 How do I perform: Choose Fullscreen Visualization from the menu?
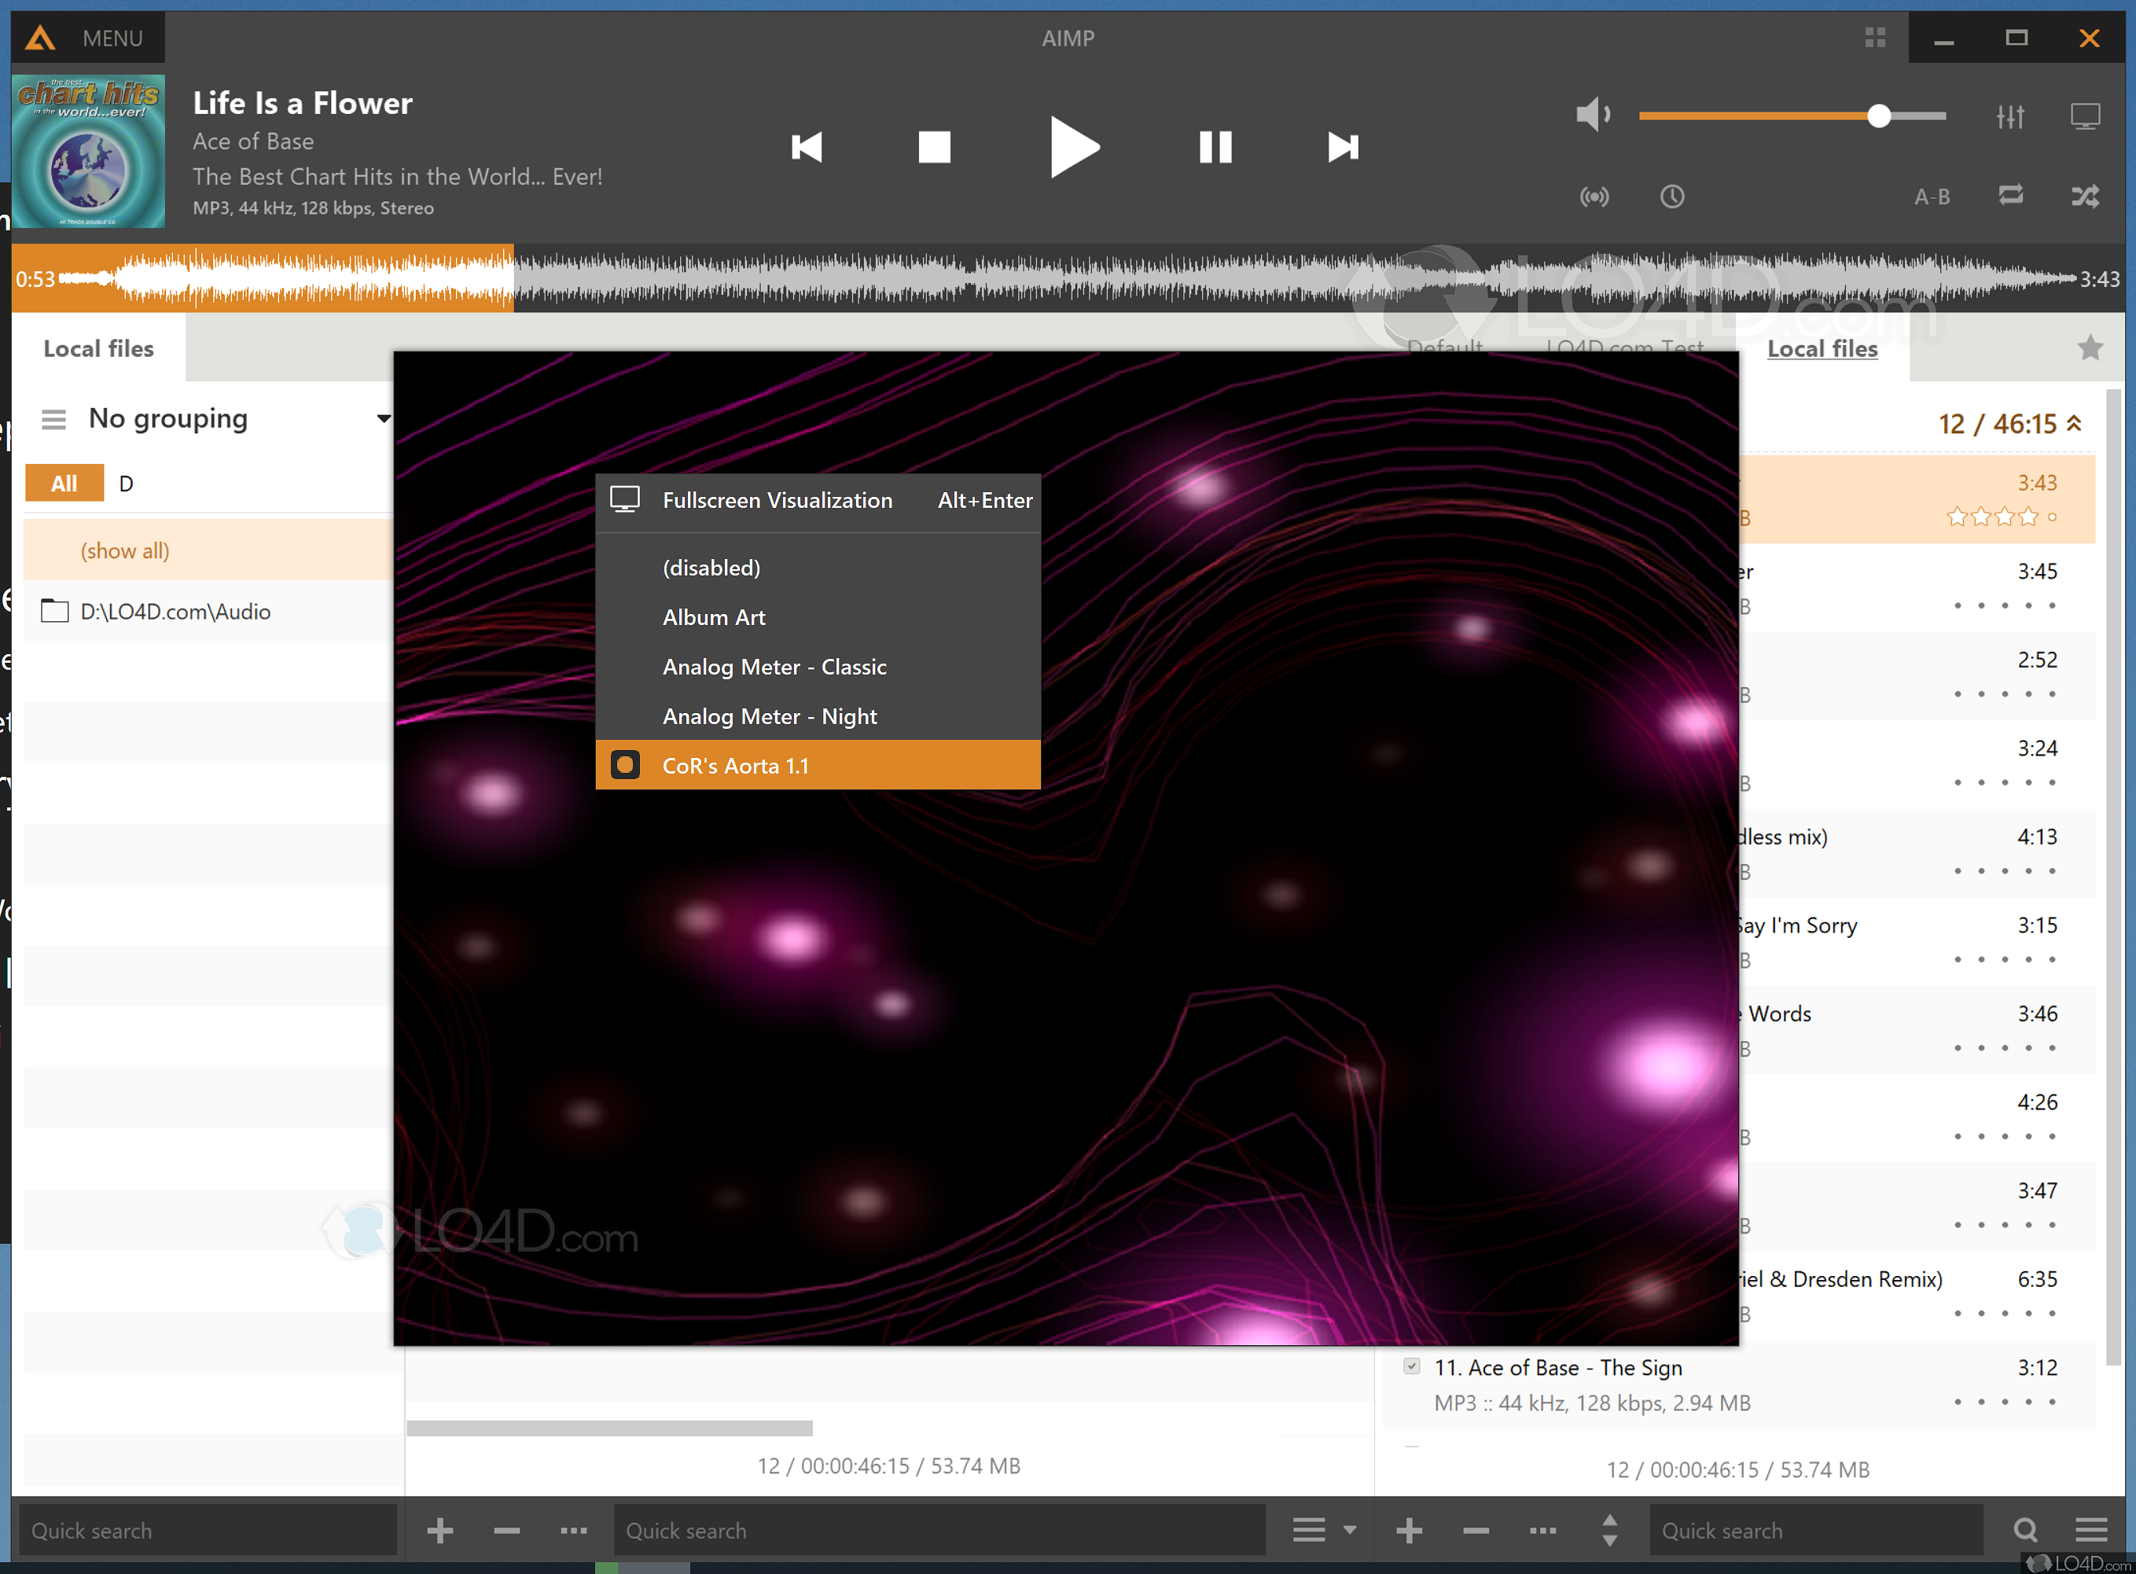818,500
